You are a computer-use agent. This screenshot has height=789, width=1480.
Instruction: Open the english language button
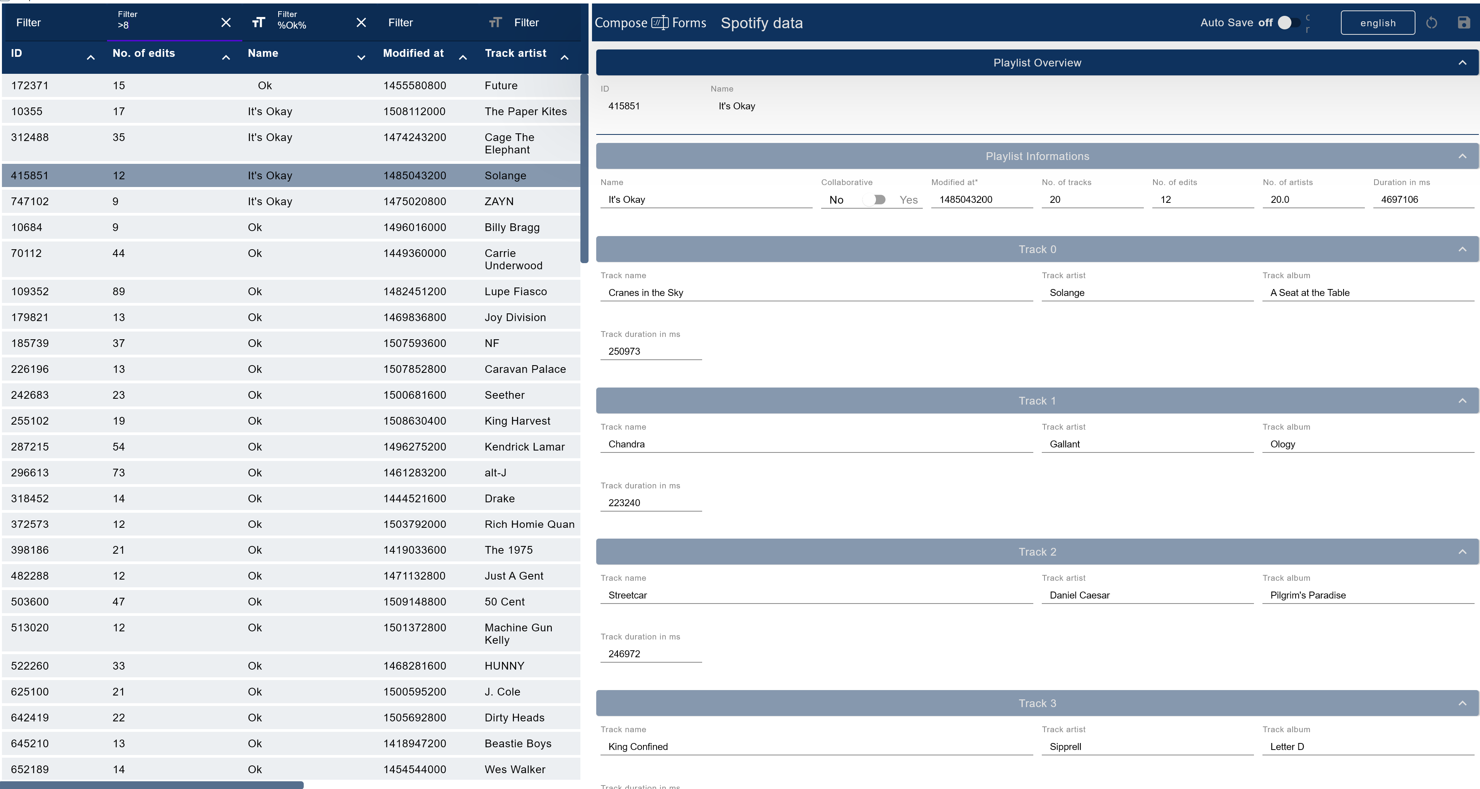(1378, 22)
